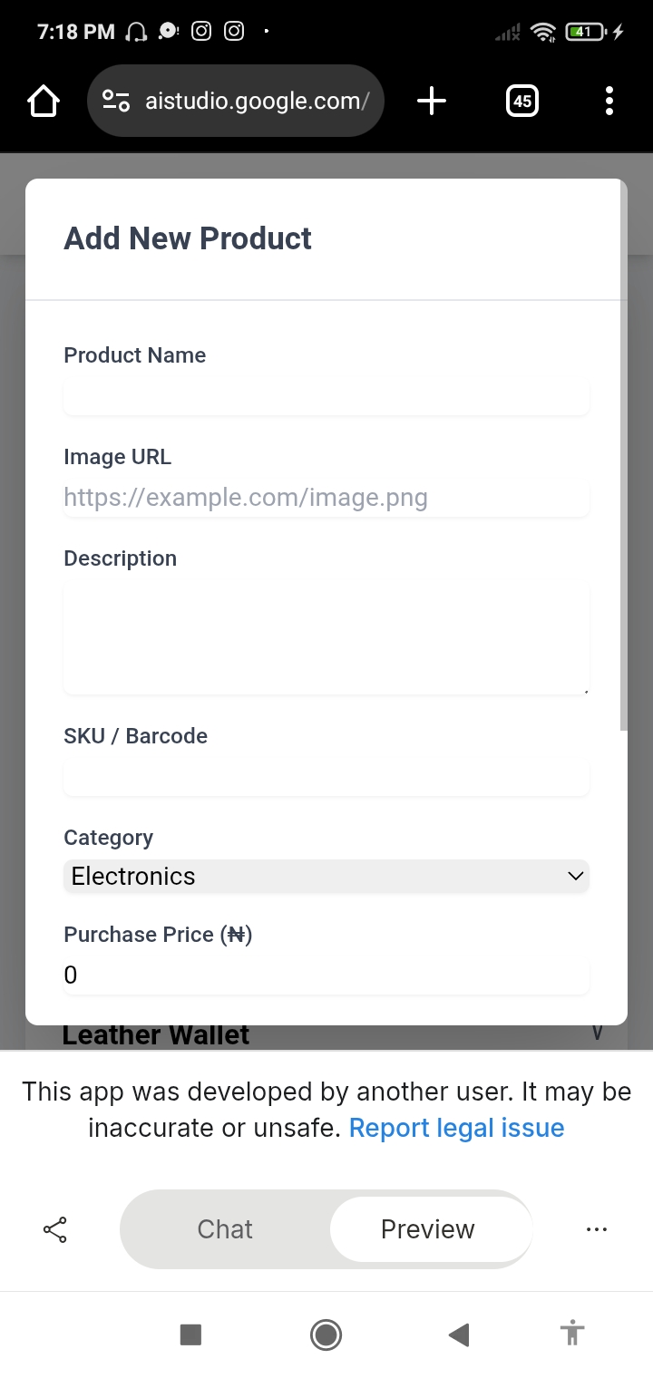Open the more options ellipsis beside Preview
This screenshot has width=653, height=1378.
coord(596,1229)
